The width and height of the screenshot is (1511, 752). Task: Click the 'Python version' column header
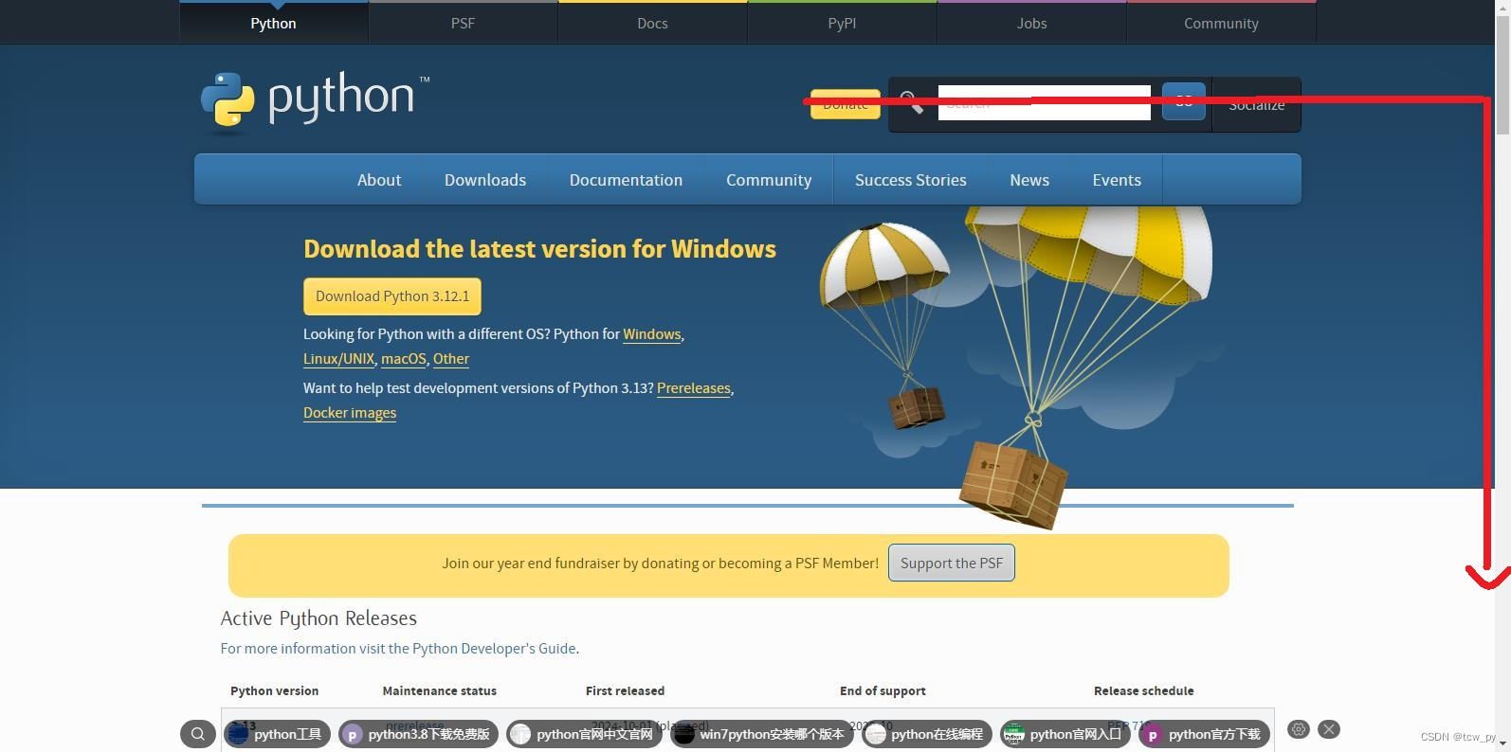pyautogui.click(x=275, y=690)
